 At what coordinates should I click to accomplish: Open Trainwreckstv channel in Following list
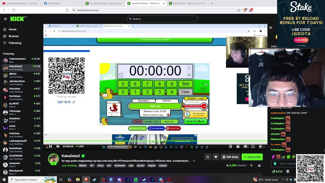pos(22,60)
